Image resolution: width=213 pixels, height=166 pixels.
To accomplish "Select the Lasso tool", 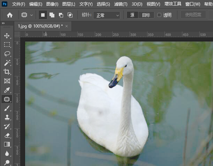I will coord(7,54).
